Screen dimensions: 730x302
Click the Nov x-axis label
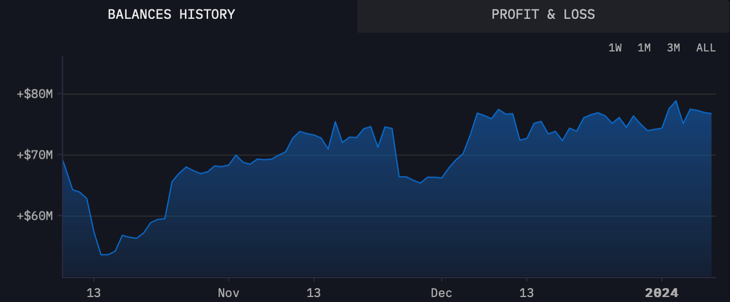[228, 293]
